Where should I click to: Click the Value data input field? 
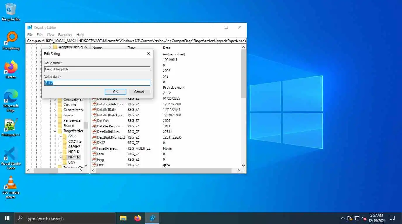coord(97,83)
